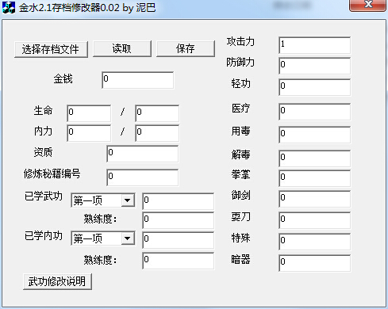The width and height of the screenshot is (388, 309).
Task: Click the 用毒 label
Action: (x=240, y=131)
